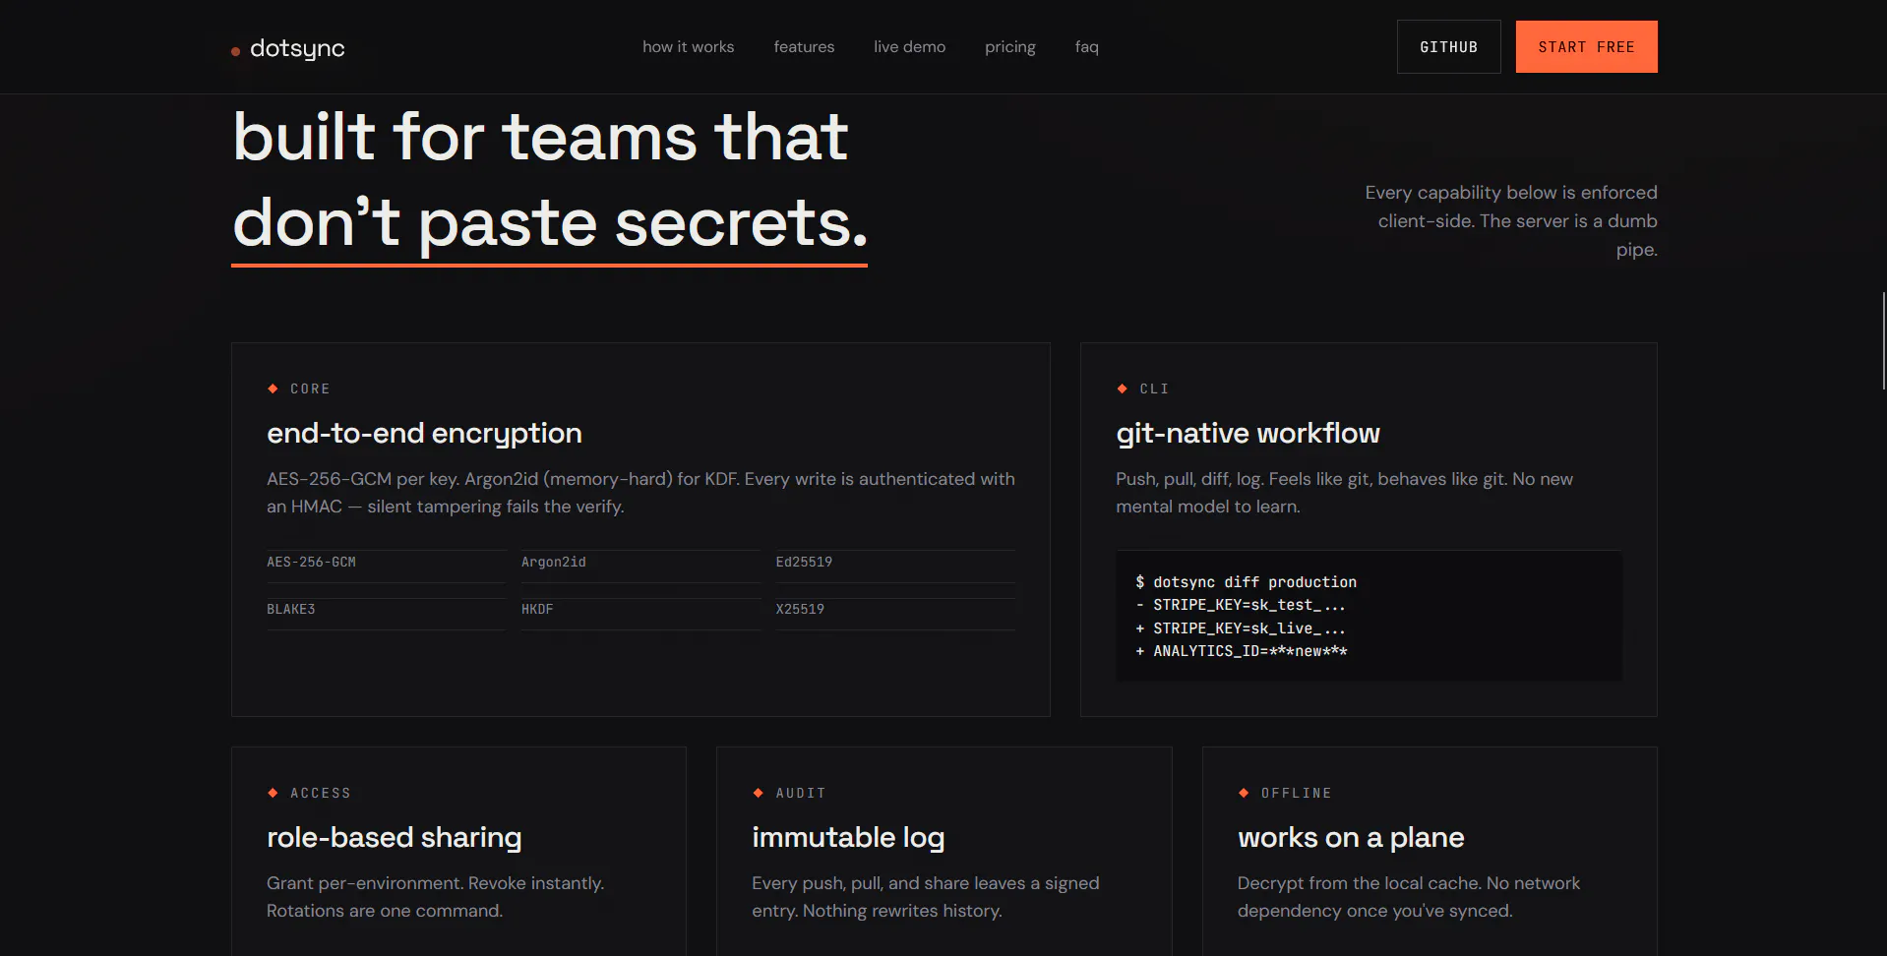Navigate to pricing section
Screen dimensions: 1887x956
[1010, 47]
